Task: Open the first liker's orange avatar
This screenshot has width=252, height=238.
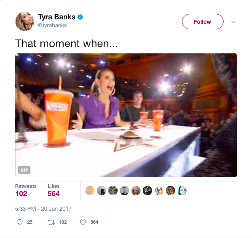Action: click(90, 191)
